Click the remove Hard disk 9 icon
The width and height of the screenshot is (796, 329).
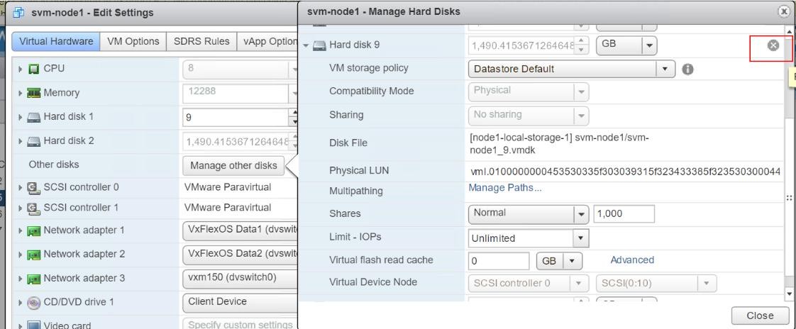pyautogui.click(x=774, y=45)
